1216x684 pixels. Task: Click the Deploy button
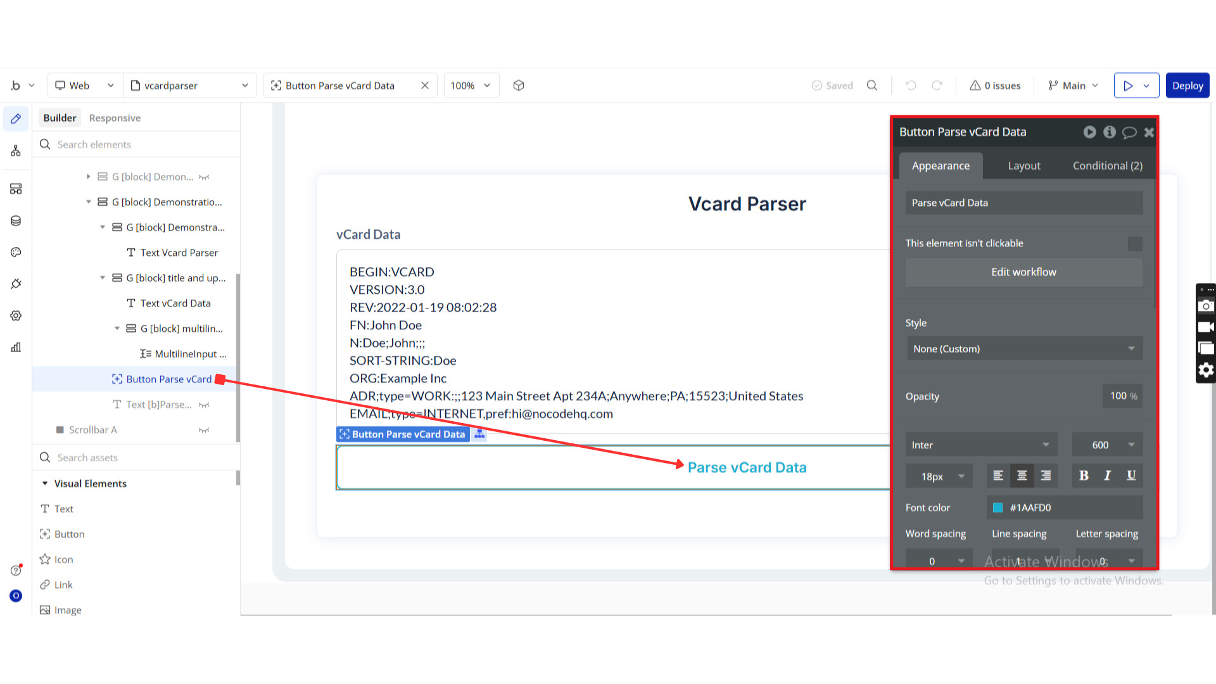pyautogui.click(x=1187, y=85)
